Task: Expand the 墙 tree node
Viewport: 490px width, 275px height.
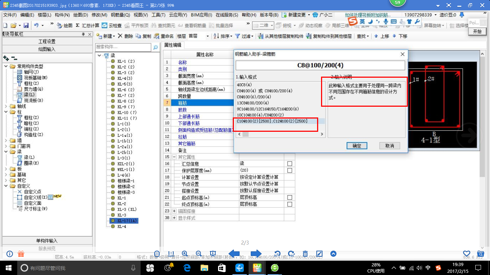Action: (6, 141)
